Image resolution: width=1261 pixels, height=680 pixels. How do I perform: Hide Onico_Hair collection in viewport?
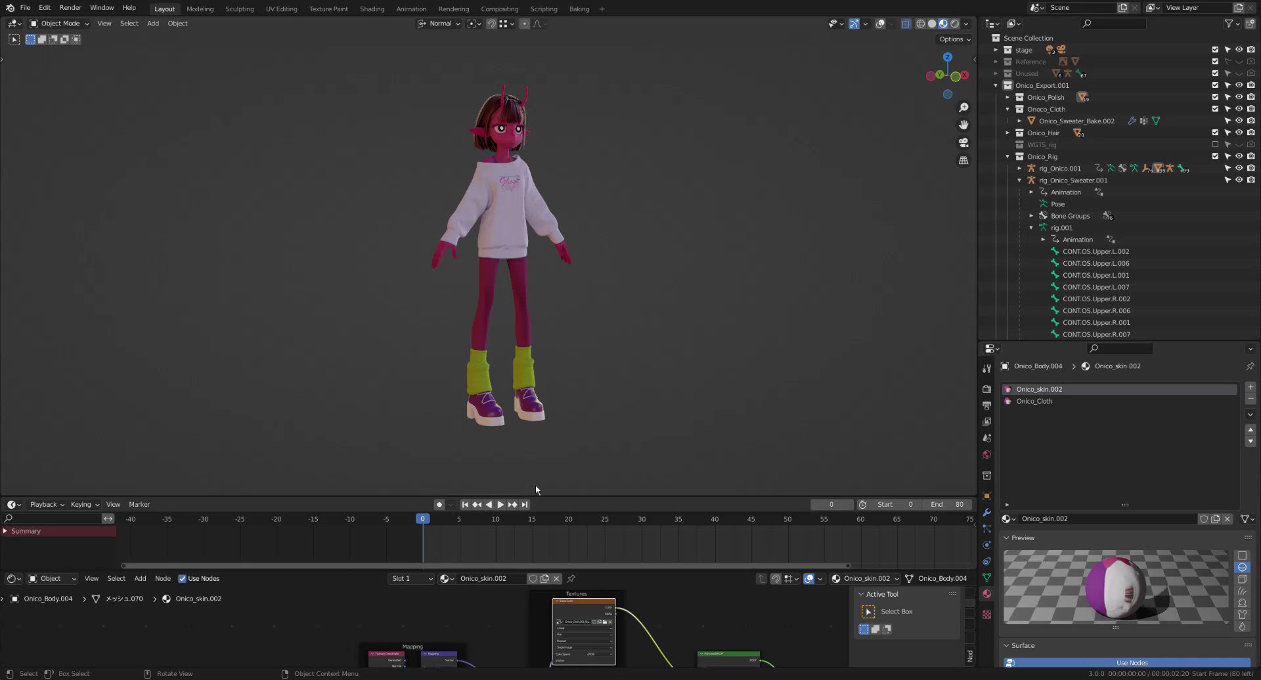(1239, 133)
